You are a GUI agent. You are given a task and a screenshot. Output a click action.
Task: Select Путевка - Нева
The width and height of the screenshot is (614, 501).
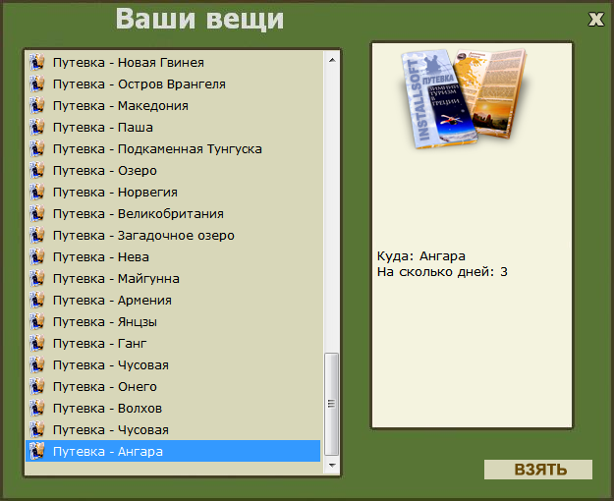173,257
